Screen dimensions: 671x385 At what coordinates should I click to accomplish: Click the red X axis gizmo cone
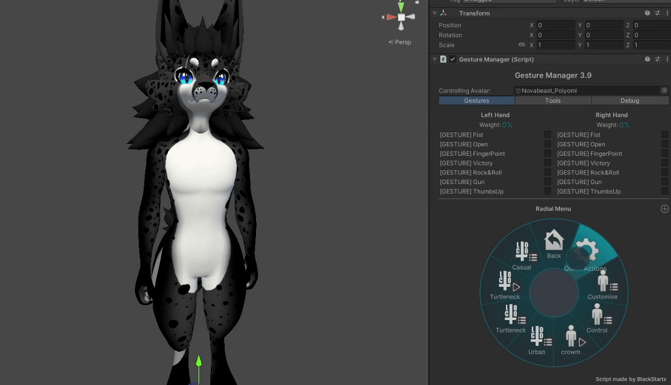click(391, 17)
